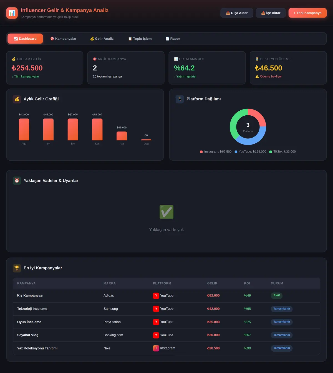Click the Oyun İnceleme campaign name
Image resolution: width=333 pixels, height=373 pixels.
[29, 322]
